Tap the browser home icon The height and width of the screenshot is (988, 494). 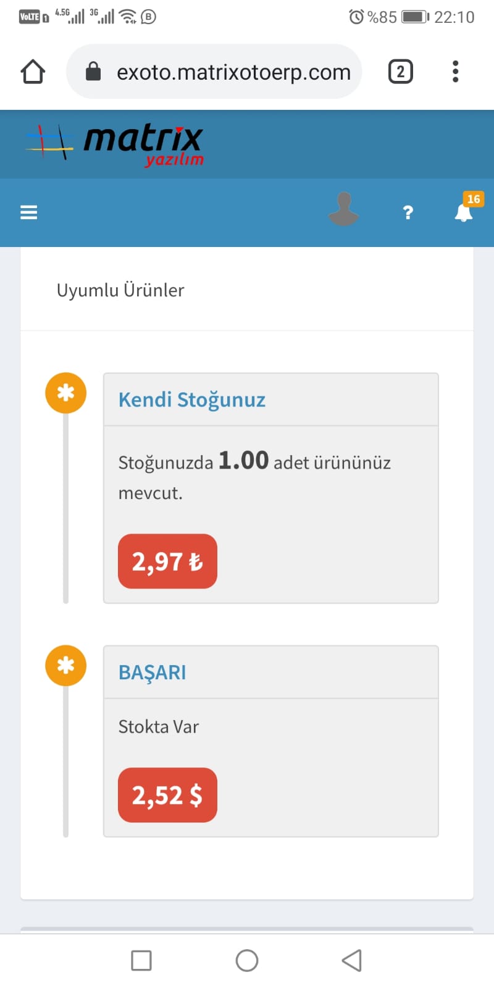point(33,72)
